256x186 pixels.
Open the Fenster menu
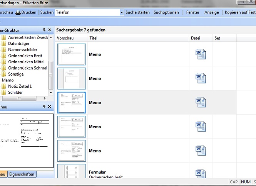(192, 12)
